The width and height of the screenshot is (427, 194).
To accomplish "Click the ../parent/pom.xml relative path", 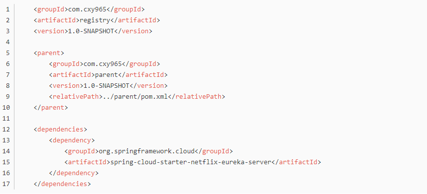I will pos(136,97).
